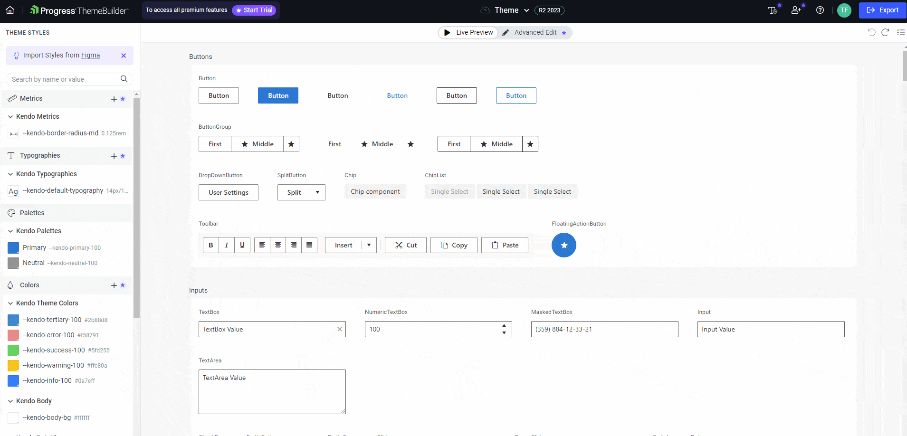Screen dimensions: 907x436
Task: Toggle Bold in the toolbar
Action: pos(211,245)
